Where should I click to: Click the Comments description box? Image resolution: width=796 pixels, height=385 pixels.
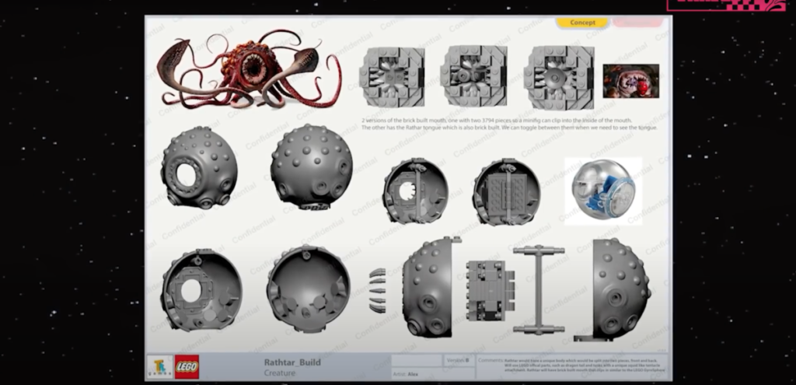coord(572,366)
